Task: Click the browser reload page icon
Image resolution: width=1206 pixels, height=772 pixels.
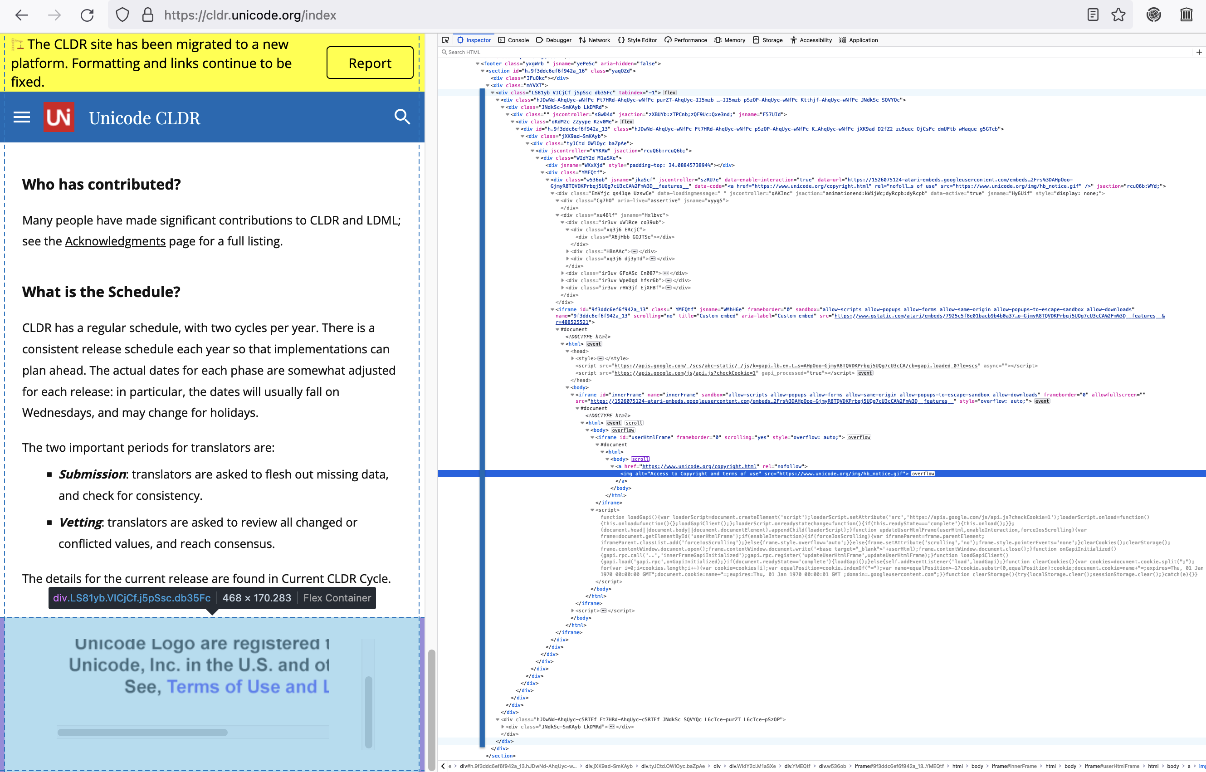Action: [87, 15]
